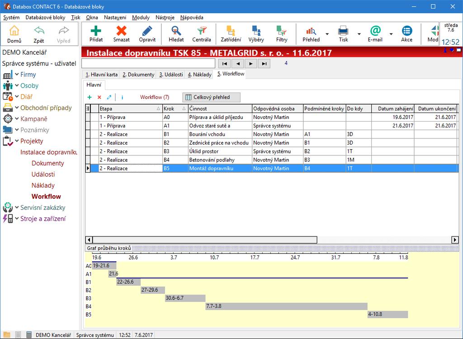Open the Filtry toolbar icon
Screen dimensions: 463x339
click(x=281, y=31)
